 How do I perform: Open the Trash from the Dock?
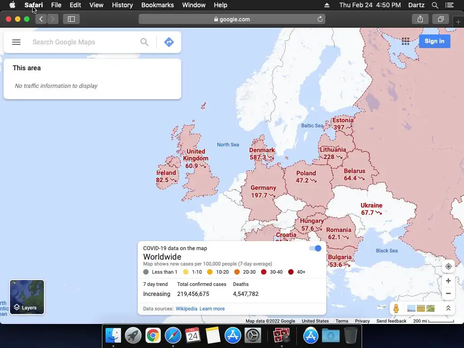[x=351, y=335]
